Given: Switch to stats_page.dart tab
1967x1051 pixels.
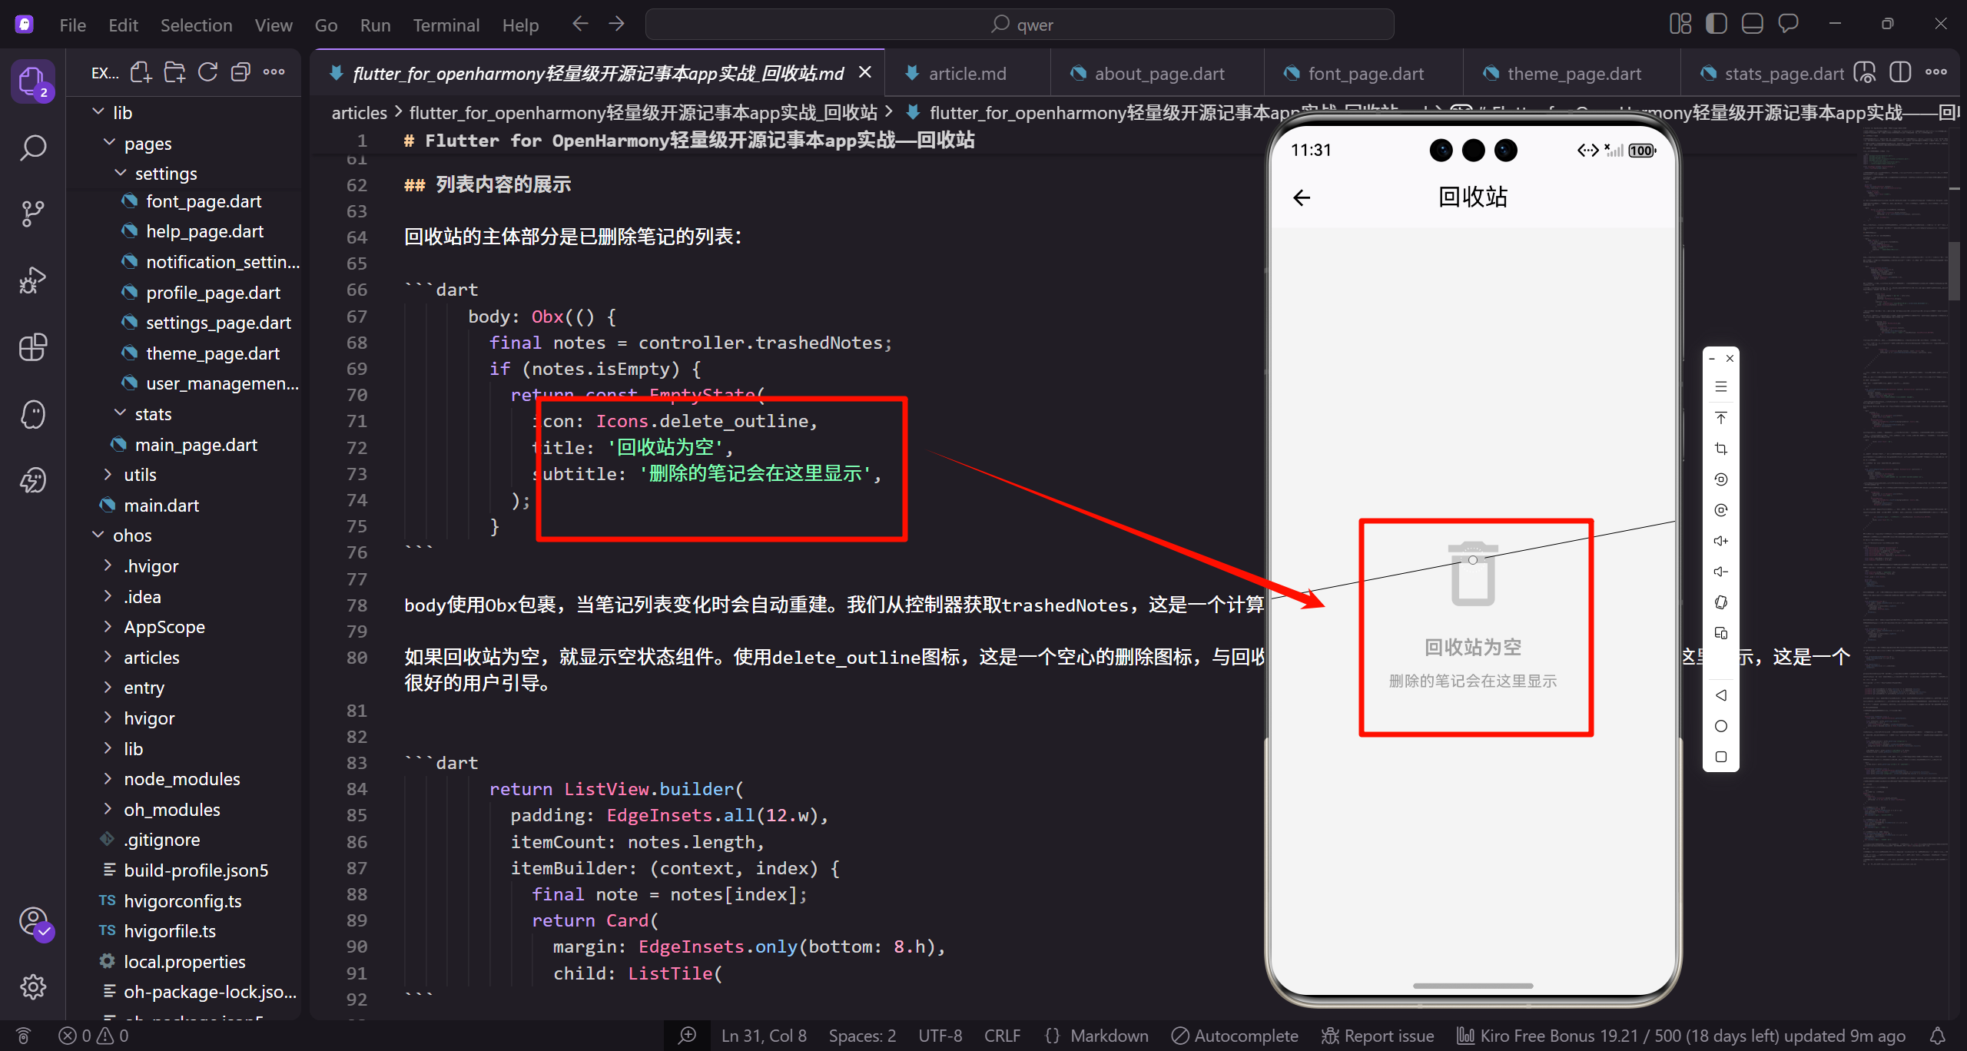Looking at the screenshot, I should 1783,73.
